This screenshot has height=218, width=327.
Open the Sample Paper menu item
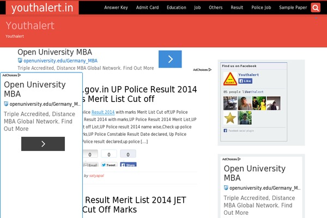coord(293,8)
